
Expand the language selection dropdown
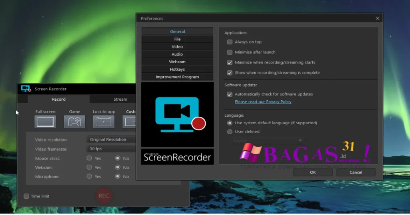(266, 141)
